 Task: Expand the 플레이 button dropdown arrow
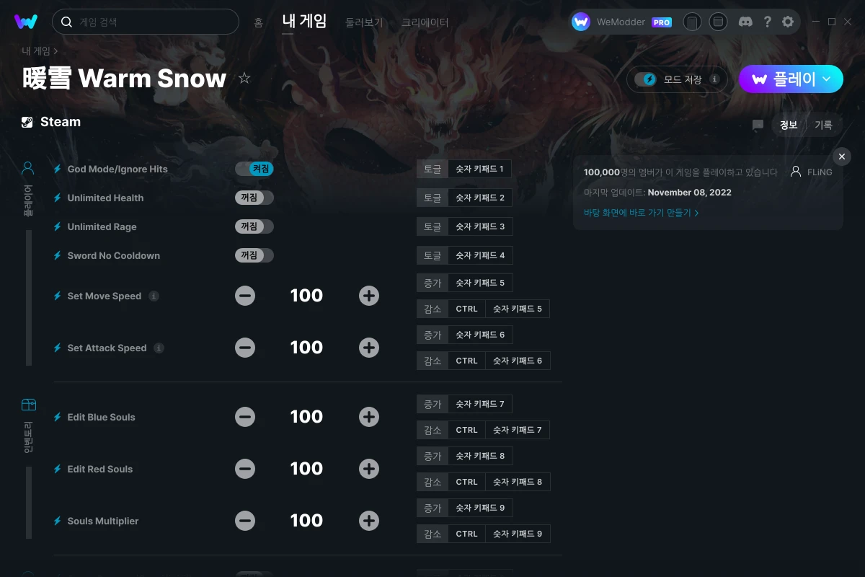coord(827,79)
